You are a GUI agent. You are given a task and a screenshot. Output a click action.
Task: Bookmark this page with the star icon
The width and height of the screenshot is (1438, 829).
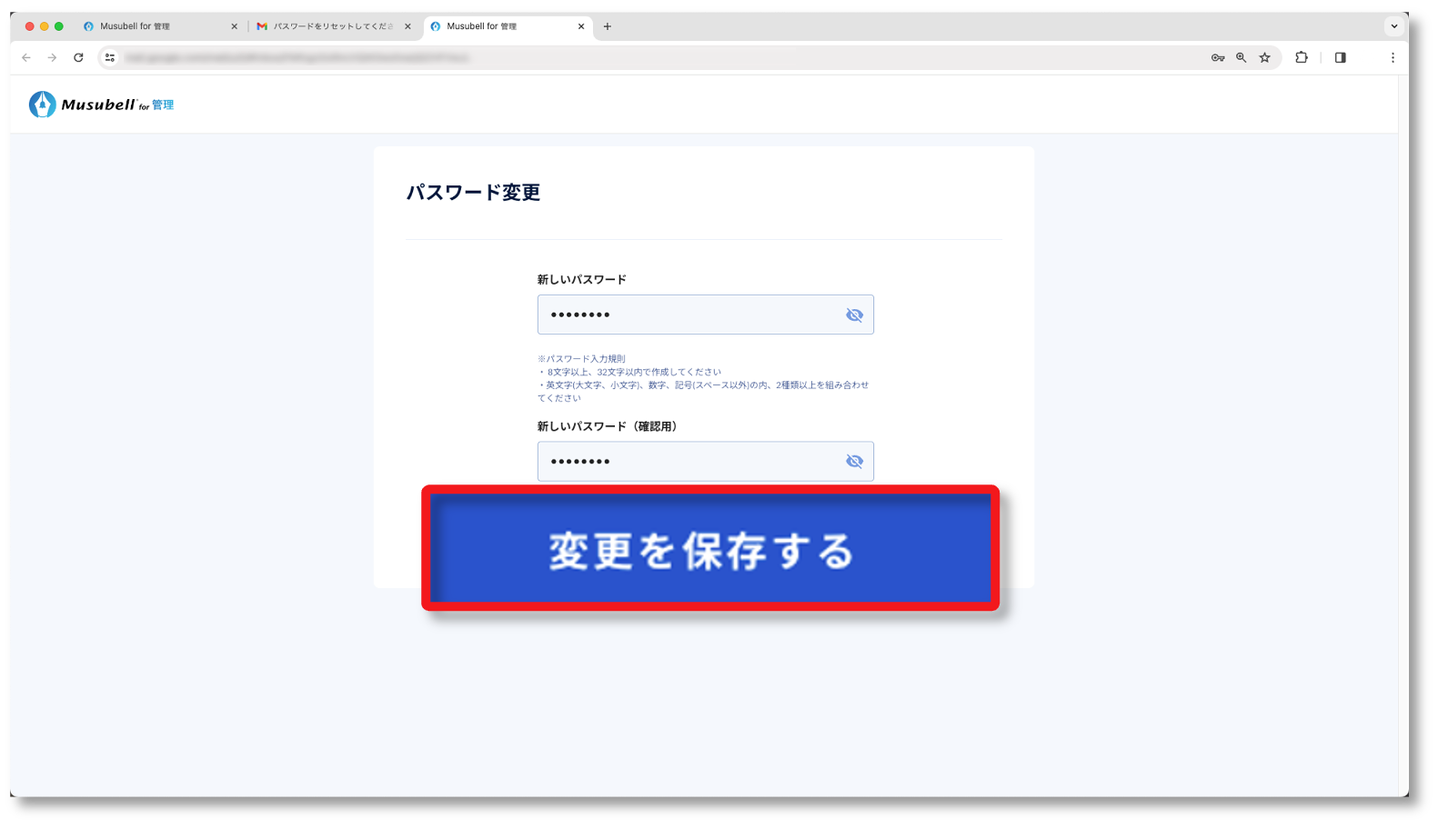[x=1264, y=57]
